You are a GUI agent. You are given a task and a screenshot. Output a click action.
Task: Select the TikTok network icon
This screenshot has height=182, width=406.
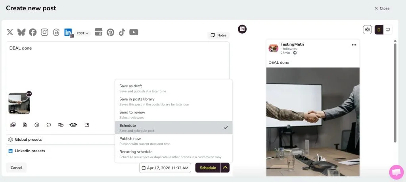pyautogui.click(x=122, y=32)
